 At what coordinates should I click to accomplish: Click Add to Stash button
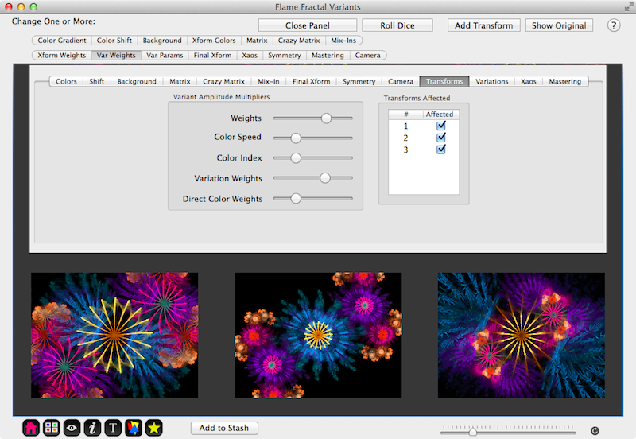click(224, 428)
